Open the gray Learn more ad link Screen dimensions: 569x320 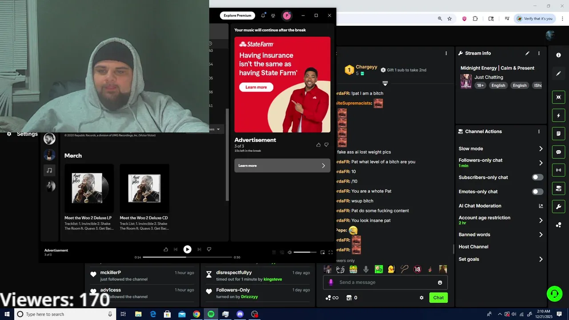[282, 166]
